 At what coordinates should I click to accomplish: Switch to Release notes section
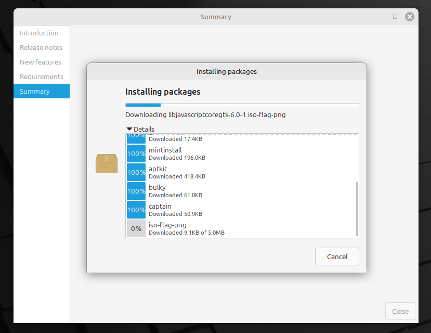41,47
